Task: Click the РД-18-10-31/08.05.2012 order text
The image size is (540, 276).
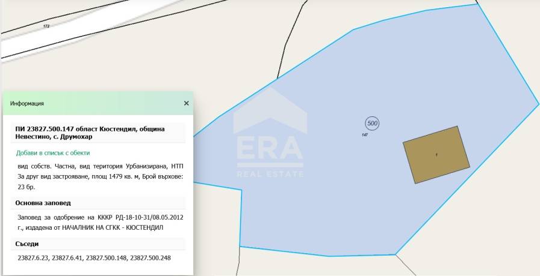Action: click(x=151, y=217)
